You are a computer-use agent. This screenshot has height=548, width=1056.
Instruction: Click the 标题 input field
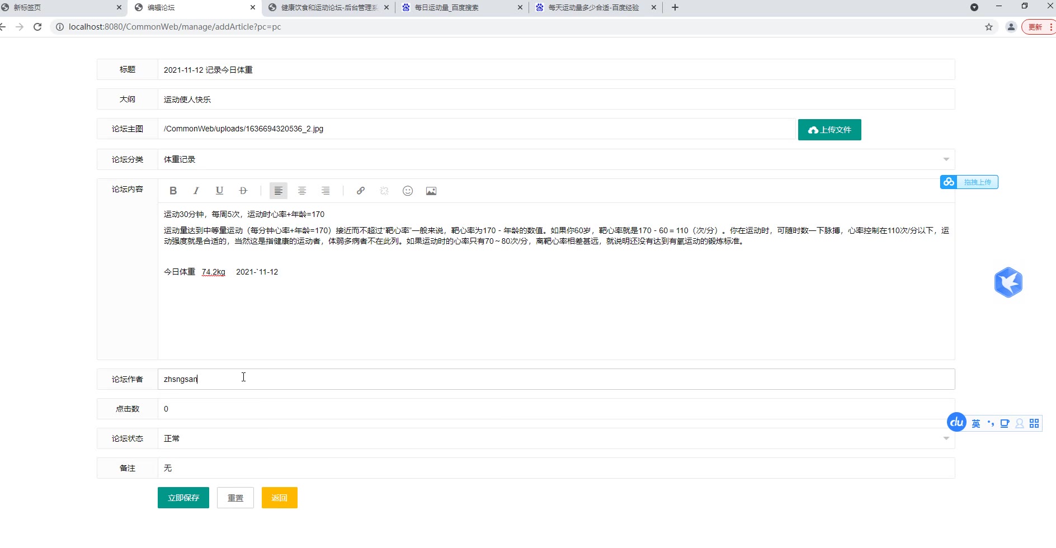[556, 69]
